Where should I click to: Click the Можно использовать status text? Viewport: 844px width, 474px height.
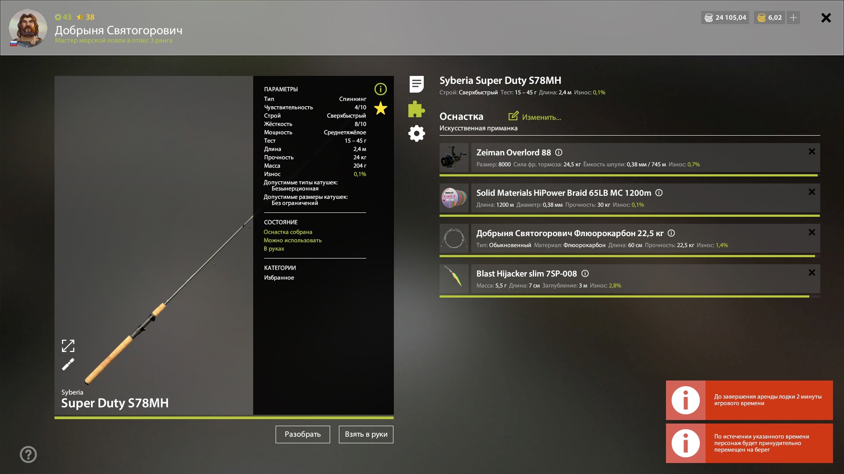[293, 241]
